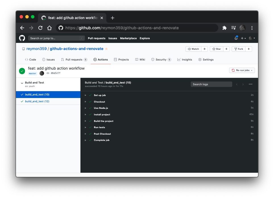Open the Pull requests tab

click(x=74, y=59)
